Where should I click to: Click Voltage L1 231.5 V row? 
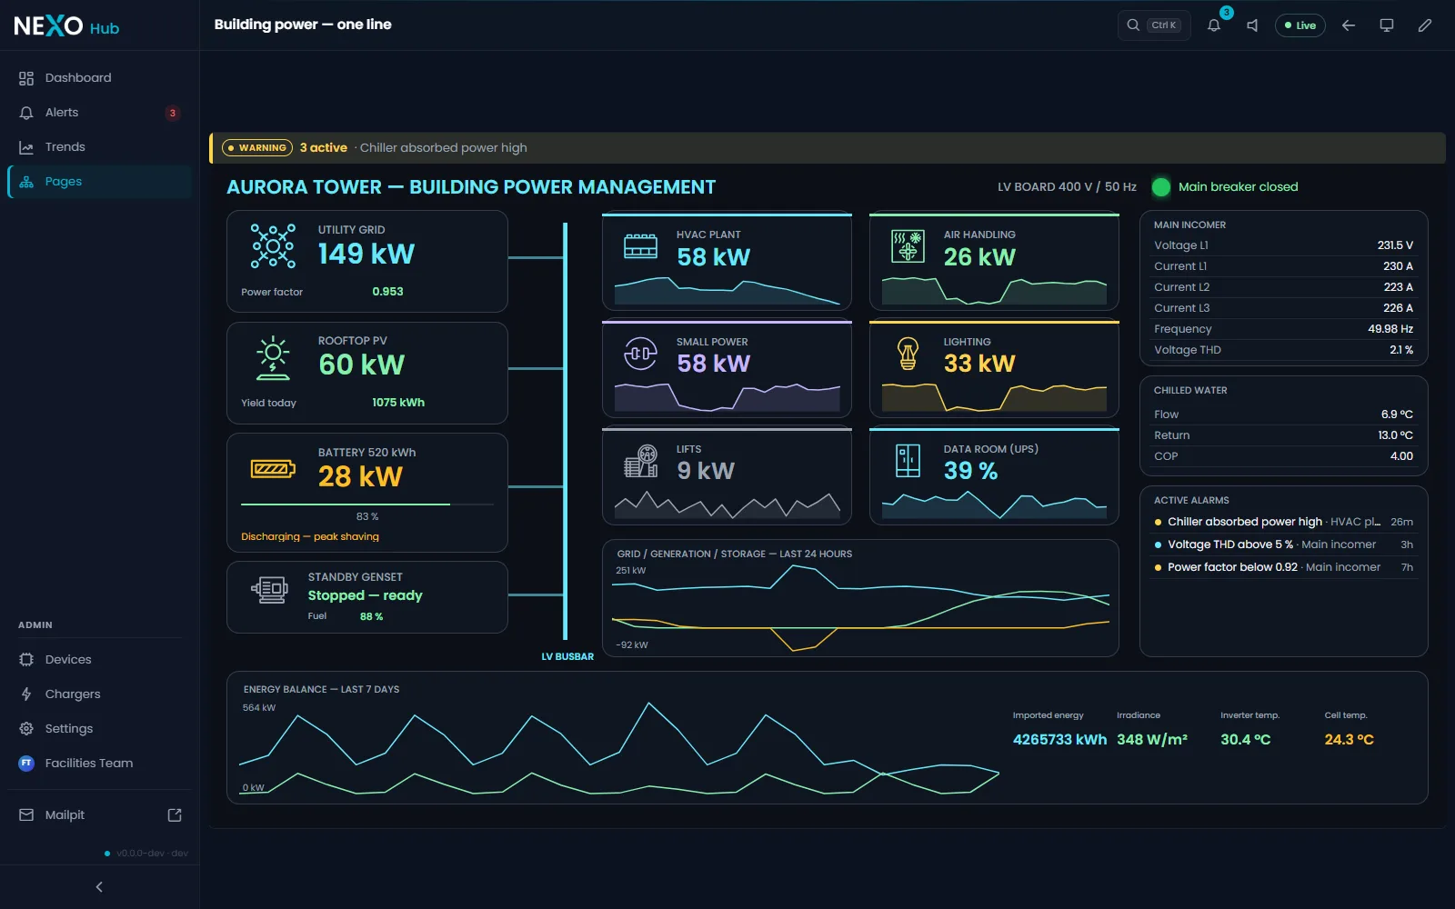[x=1283, y=245]
